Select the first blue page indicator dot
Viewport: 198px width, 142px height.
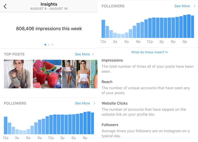[45, 45]
